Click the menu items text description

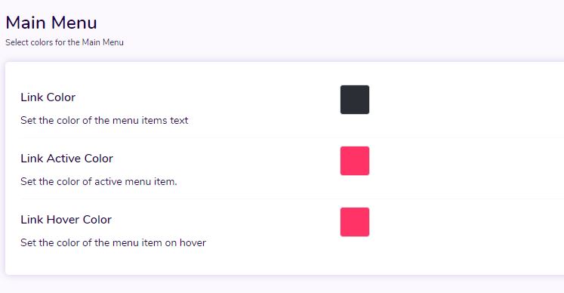(x=104, y=120)
